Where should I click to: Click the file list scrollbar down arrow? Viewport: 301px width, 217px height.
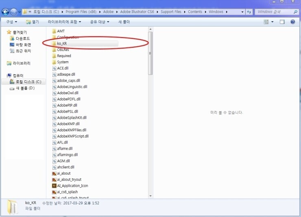click(150, 196)
